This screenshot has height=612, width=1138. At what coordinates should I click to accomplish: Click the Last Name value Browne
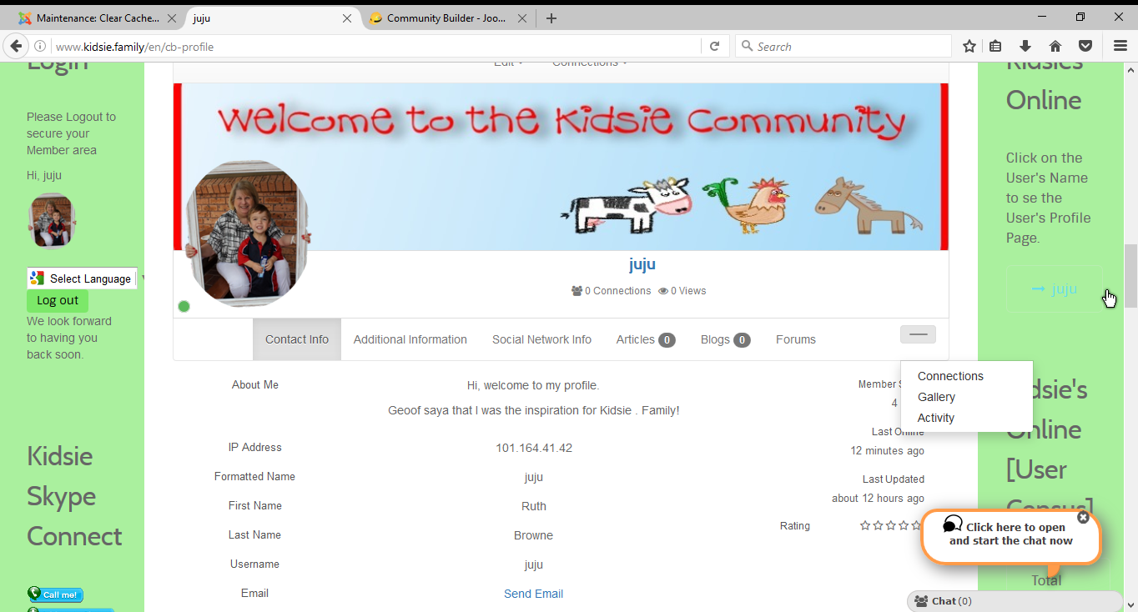(534, 535)
